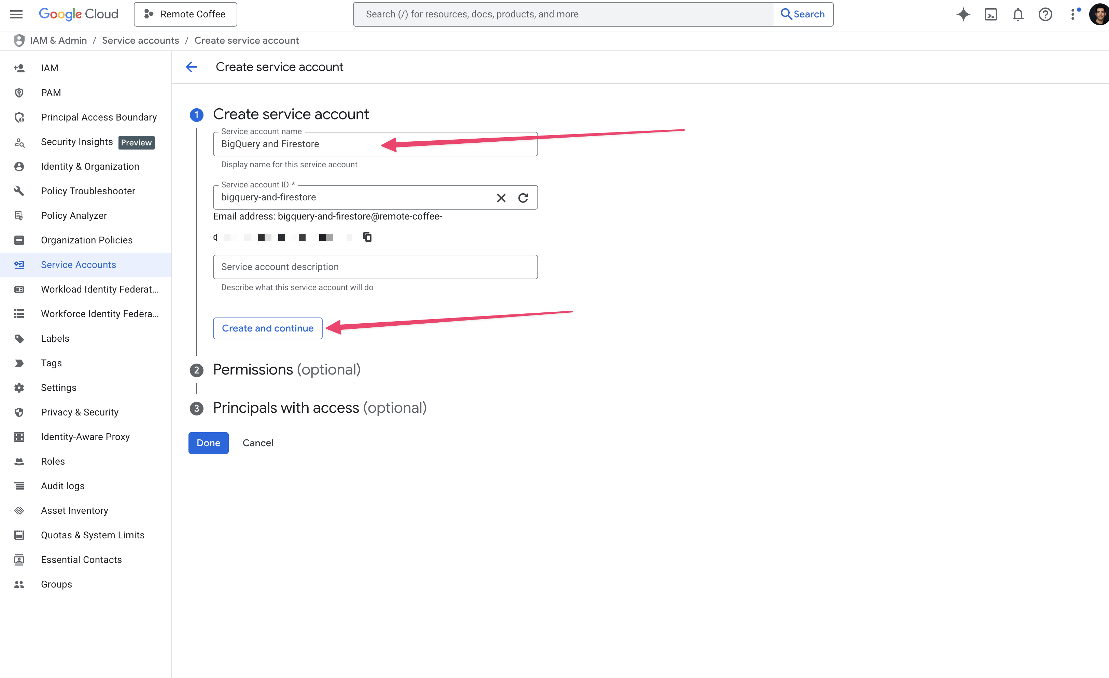Follow the Service accounts breadcrumb link
The image size is (1109, 678).
pyautogui.click(x=140, y=41)
